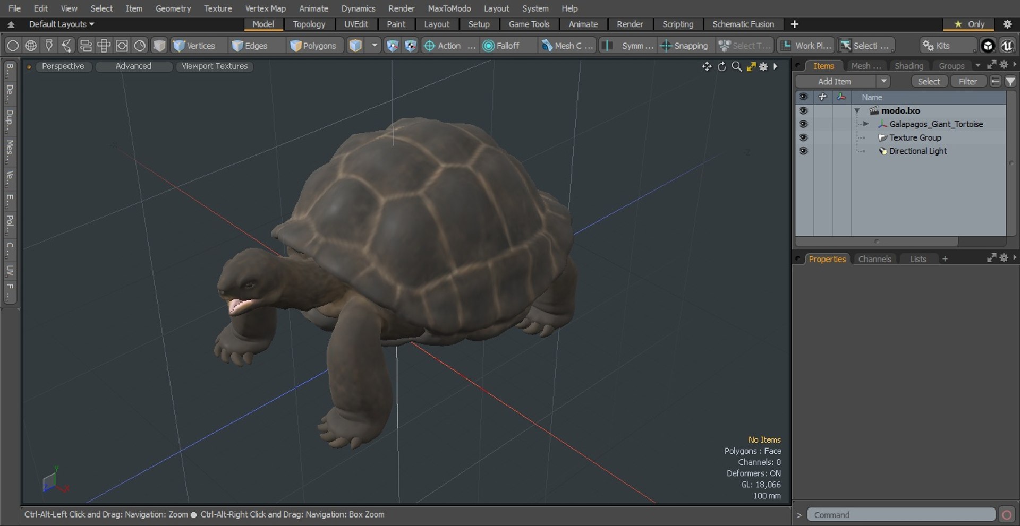Toggle the Only star button
1020x526 pixels.
tap(970, 24)
